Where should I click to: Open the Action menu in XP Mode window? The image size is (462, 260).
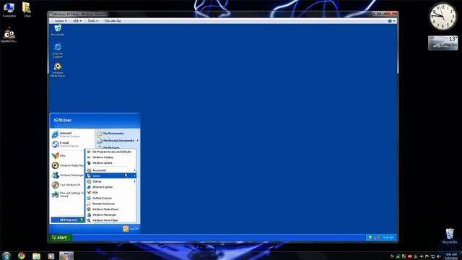(x=61, y=21)
